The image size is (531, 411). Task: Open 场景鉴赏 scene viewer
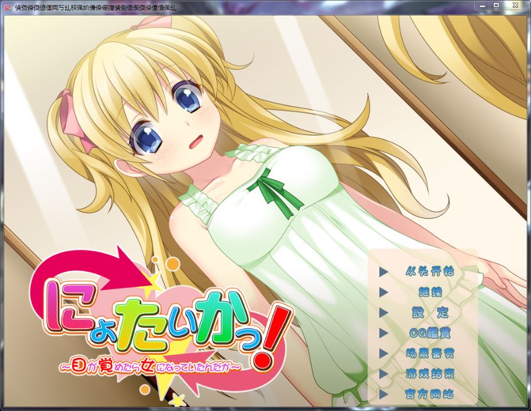430,353
